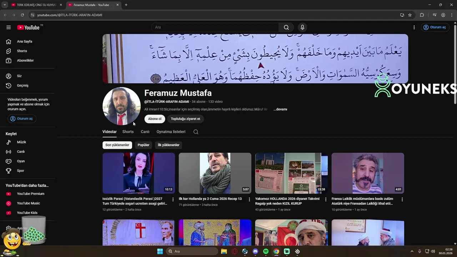The image size is (457, 257).
Task: Start voice search with the microphone
Action: point(302,27)
